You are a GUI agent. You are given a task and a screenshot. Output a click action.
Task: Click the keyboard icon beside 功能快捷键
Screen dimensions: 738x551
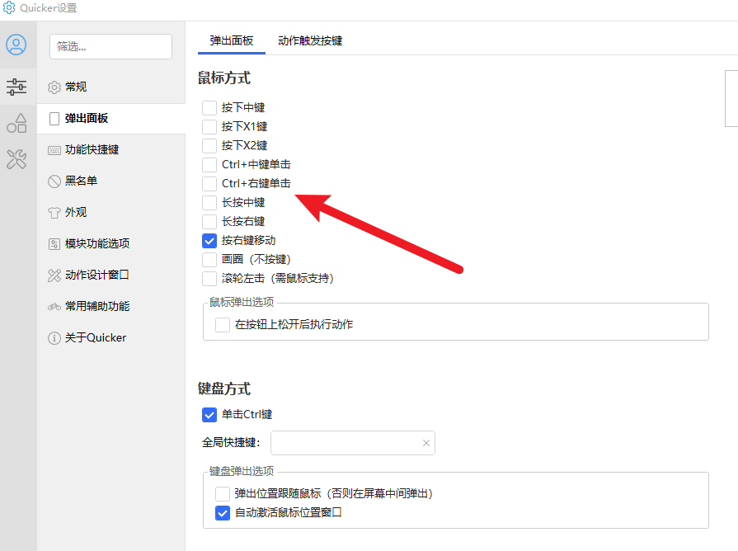tap(54, 150)
